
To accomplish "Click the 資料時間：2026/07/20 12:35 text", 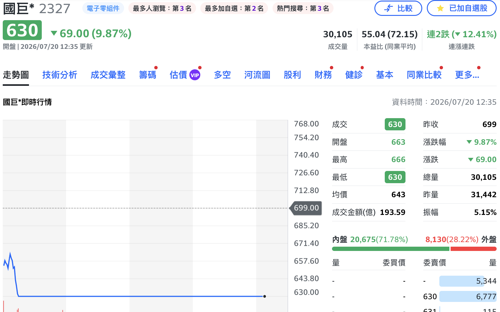I will [x=444, y=102].
